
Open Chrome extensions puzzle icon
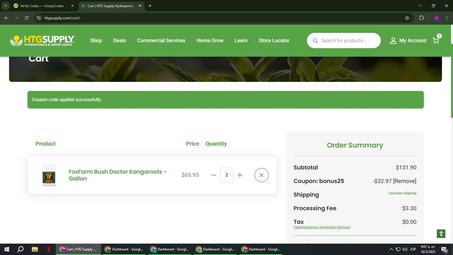(422, 18)
